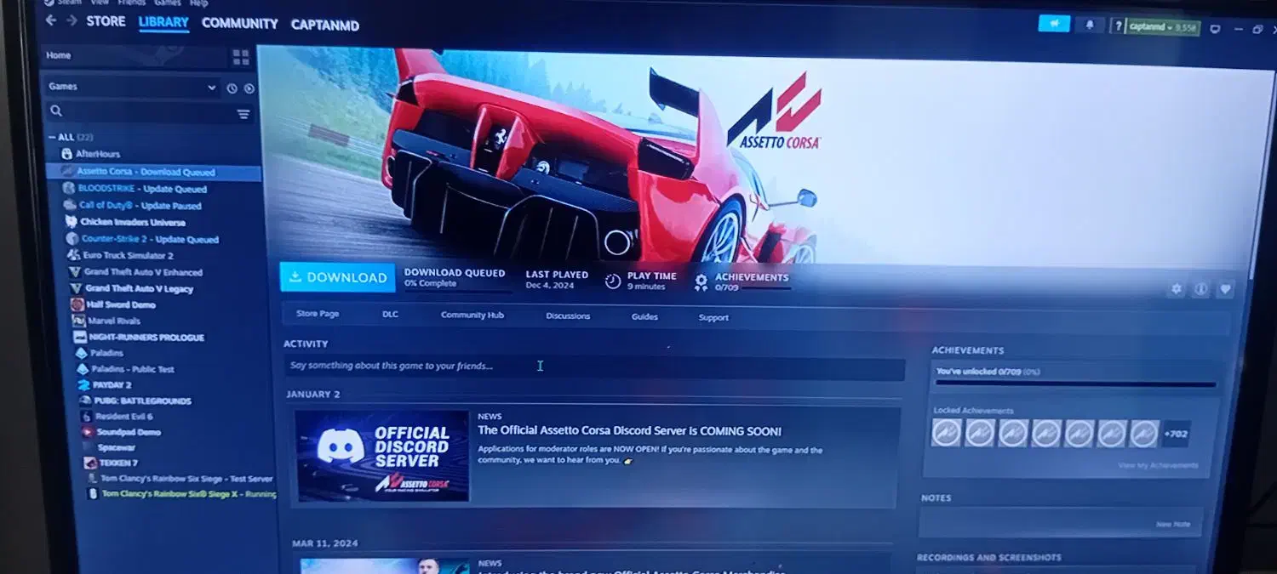Open the Friends menu

pyautogui.click(x=131, y=3)
